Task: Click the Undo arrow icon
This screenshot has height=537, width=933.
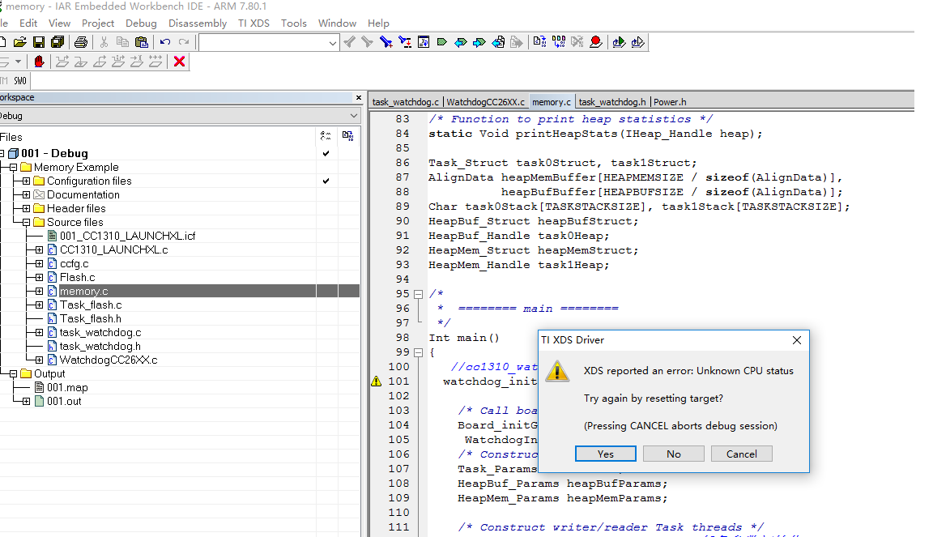Action: 165,42
